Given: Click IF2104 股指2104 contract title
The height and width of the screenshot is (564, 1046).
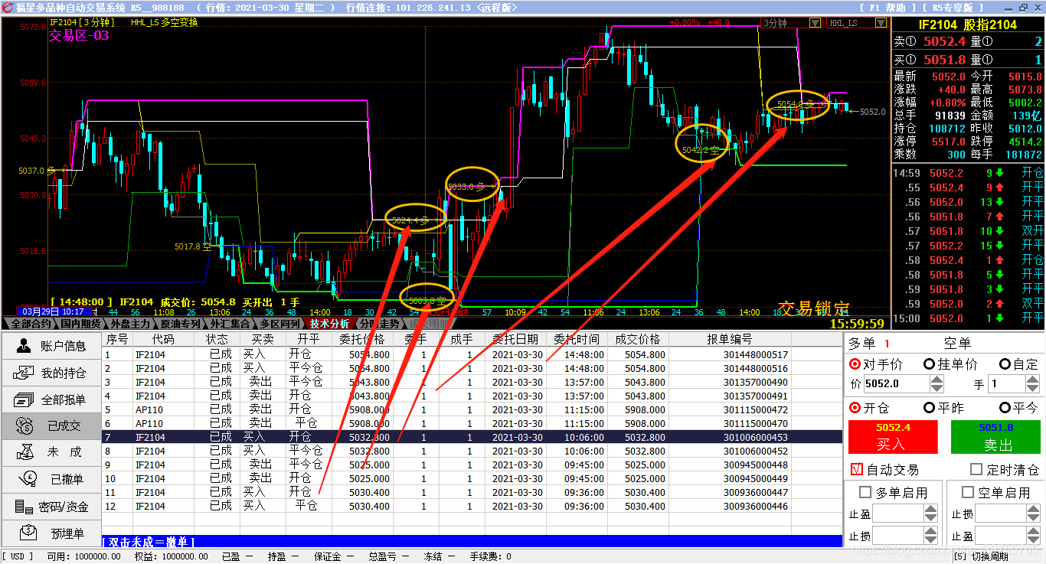Looking at the screenshot, I should pyautogui.click(x=968, y=24).
